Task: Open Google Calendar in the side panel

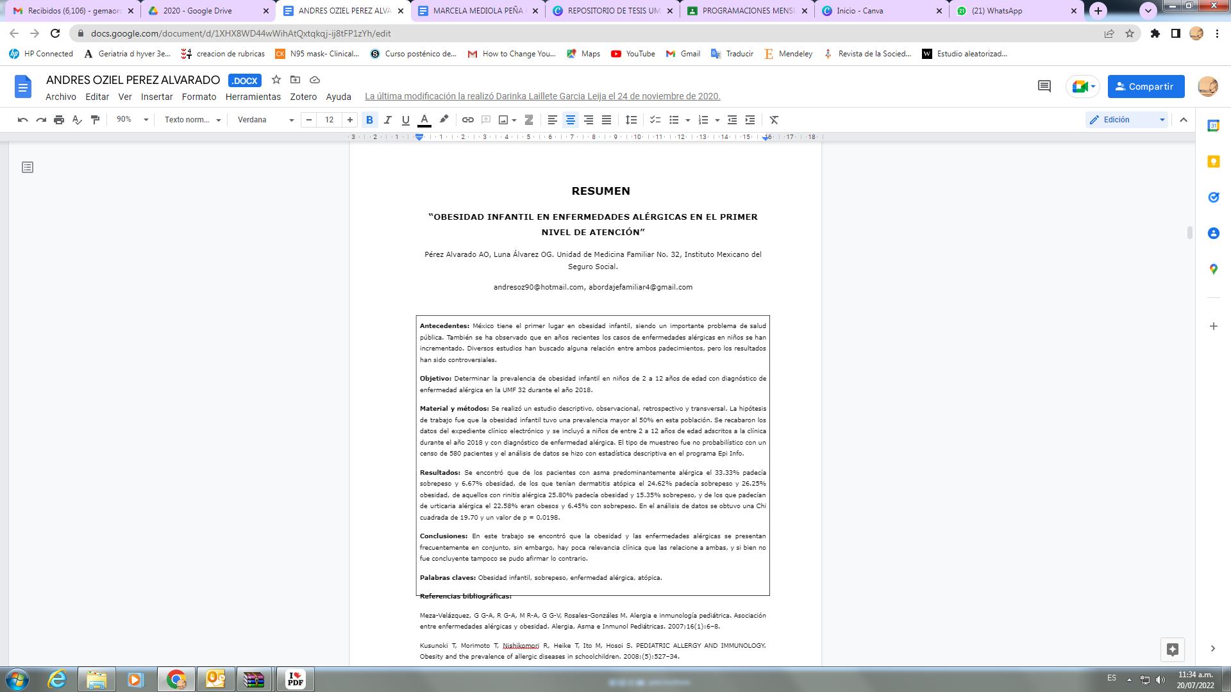Action: tap(1213, 126)
